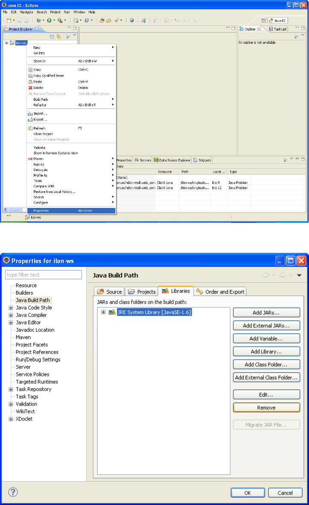309x505 pixels.
Task: Click the type filter text field
Action: coord(43,275)
